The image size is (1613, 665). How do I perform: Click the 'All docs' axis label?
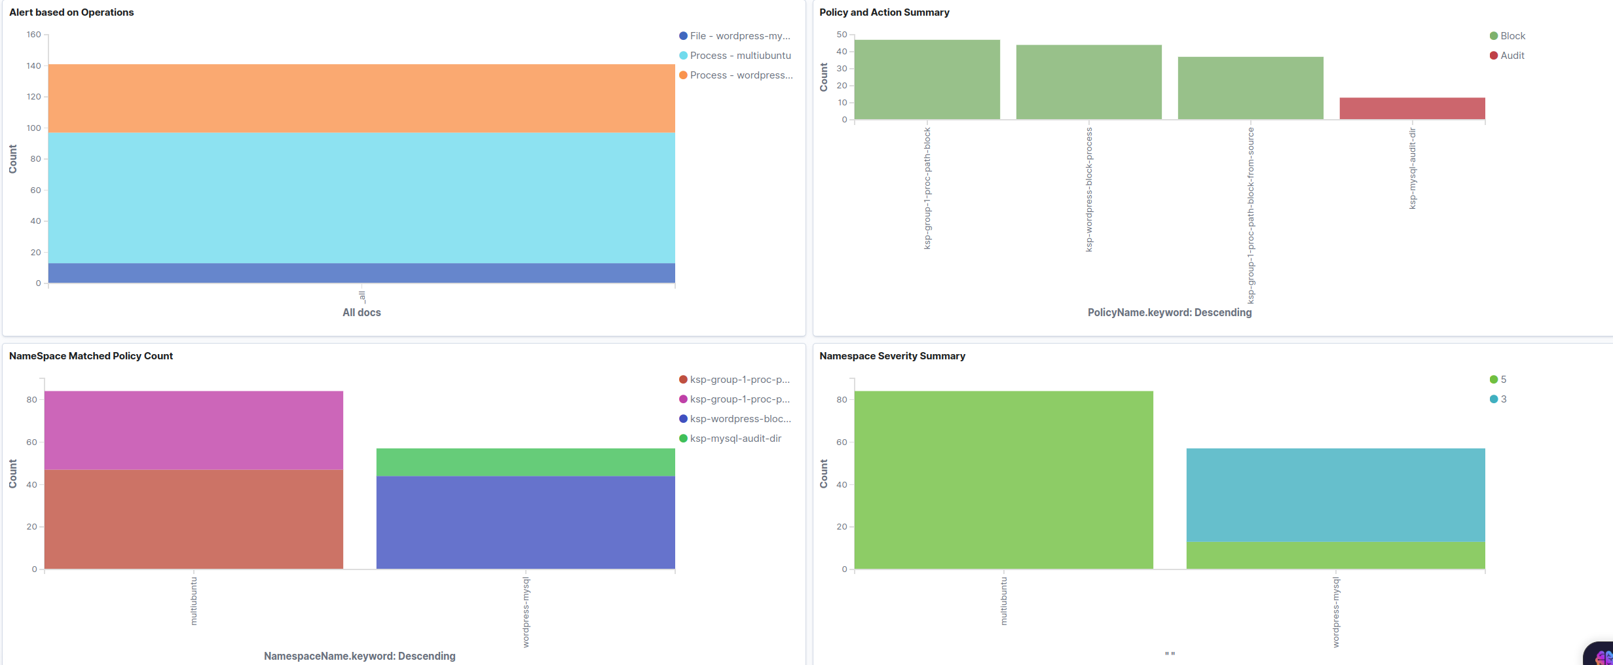[x=362, y=313]
